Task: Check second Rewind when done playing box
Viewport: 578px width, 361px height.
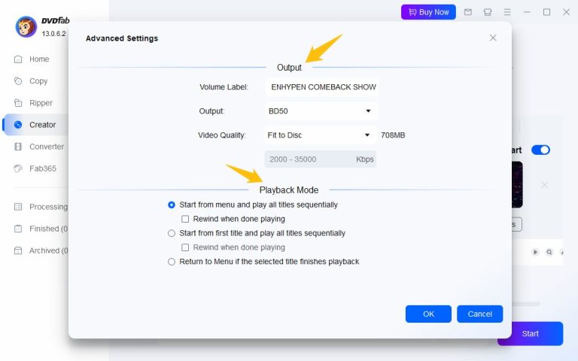Action: pyautogui.click(x=185, y=247)
